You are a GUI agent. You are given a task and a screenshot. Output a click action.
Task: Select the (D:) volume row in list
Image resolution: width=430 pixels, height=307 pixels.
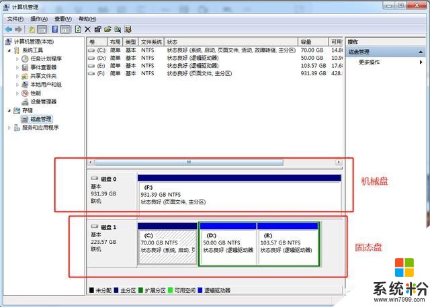click(x=215, y=58)
